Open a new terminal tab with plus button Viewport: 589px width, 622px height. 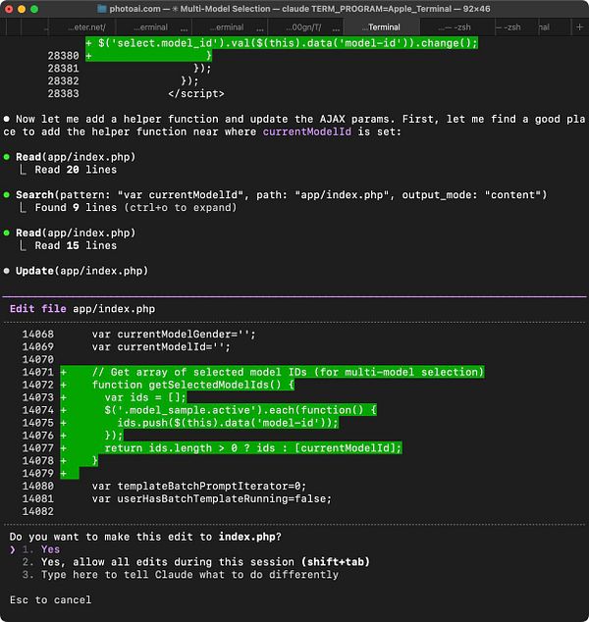(579, 26)
